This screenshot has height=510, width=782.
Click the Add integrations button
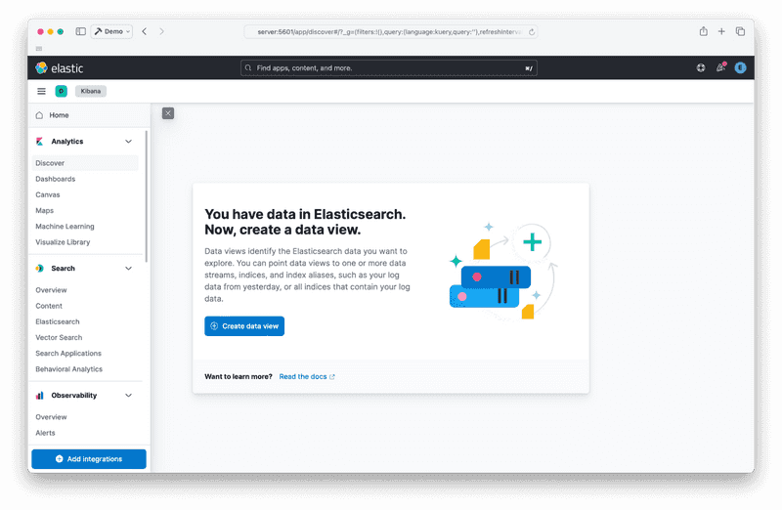(x=89, y=458)
